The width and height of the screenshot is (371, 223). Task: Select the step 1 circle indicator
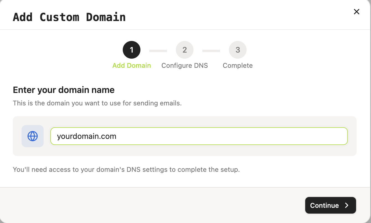132,50
